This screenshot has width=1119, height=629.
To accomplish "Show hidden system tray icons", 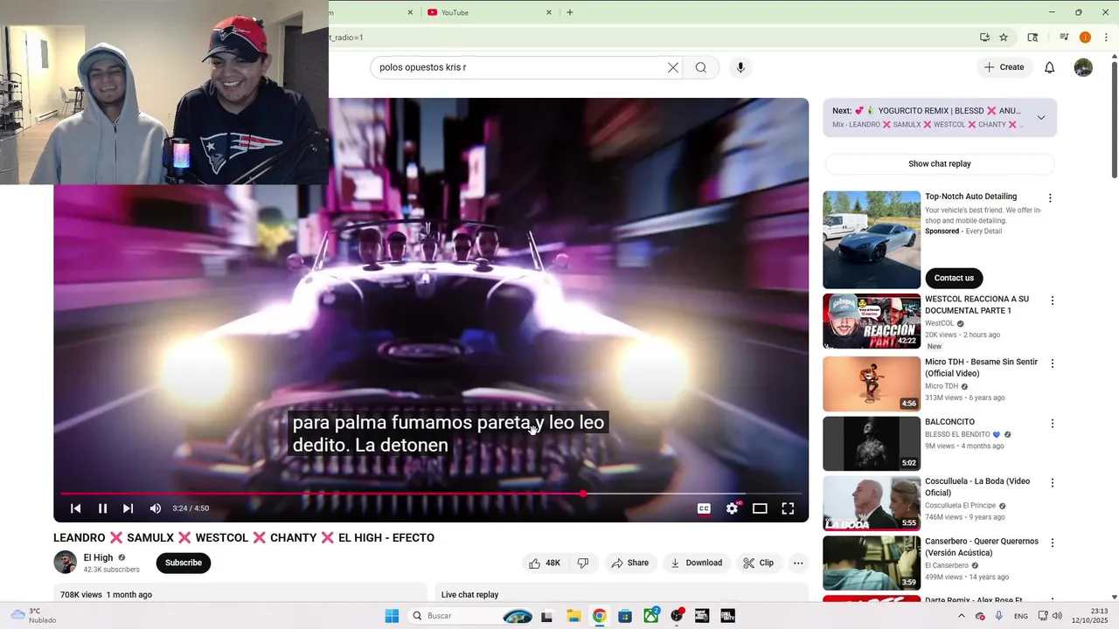I will [962, 616].
